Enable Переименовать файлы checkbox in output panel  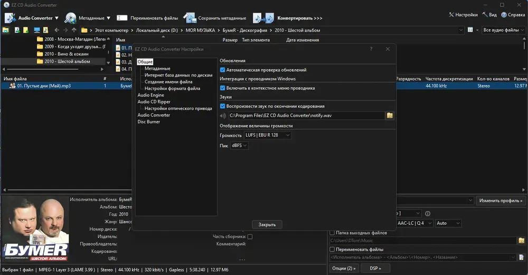click(332, 250)
